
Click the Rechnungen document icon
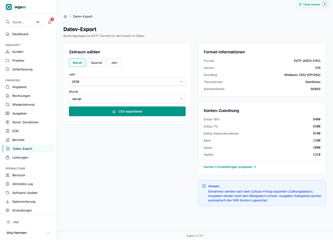click(7, 96)
